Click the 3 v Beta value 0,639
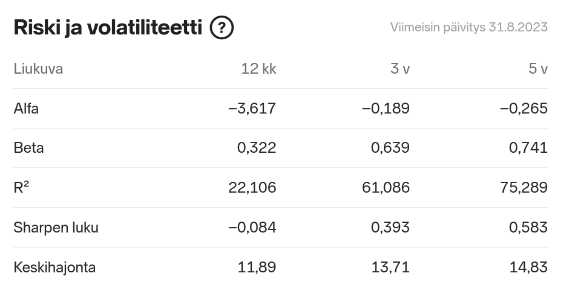This screenshot has height=308, width=569. tap(390, 148)
